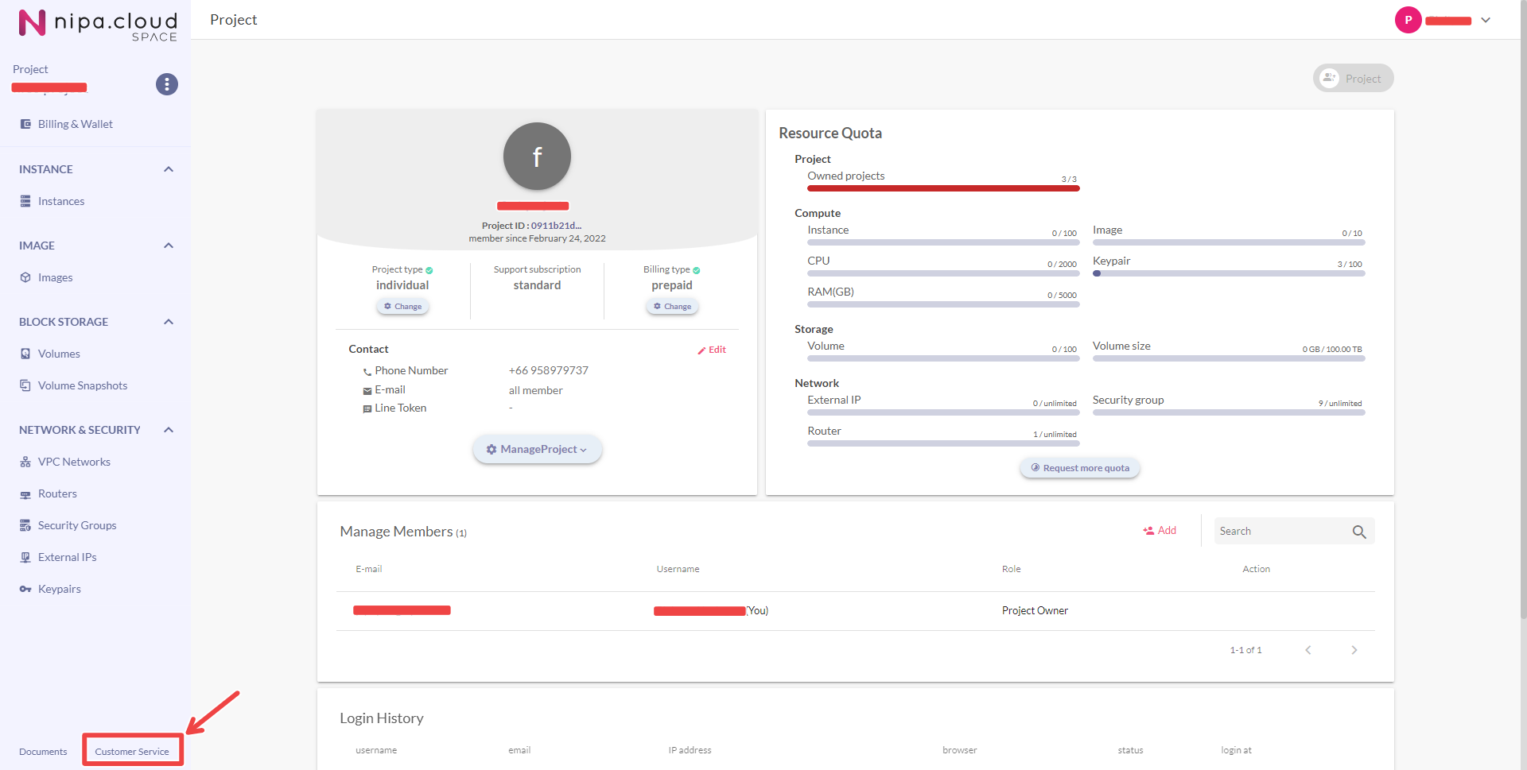
Task: Click the nipa.cloud logo
Action: pos(98,24)
